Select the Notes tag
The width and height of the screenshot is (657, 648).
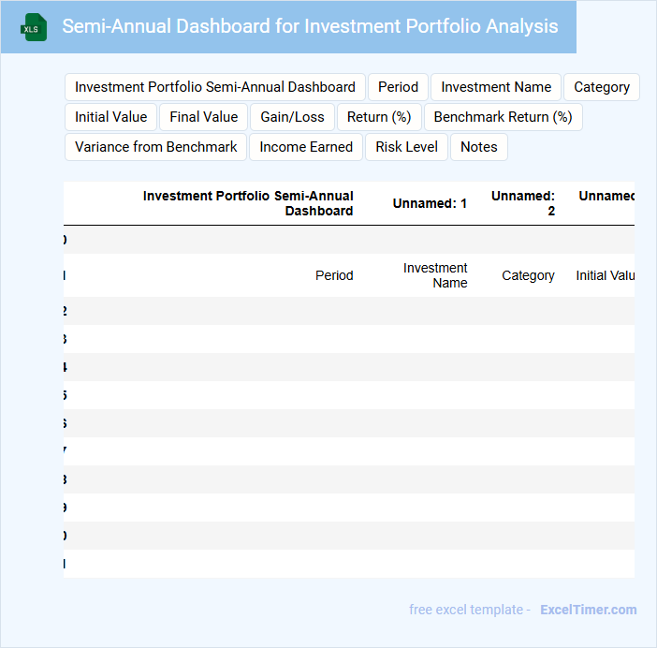pyautogui.click(x=479, y=147)
